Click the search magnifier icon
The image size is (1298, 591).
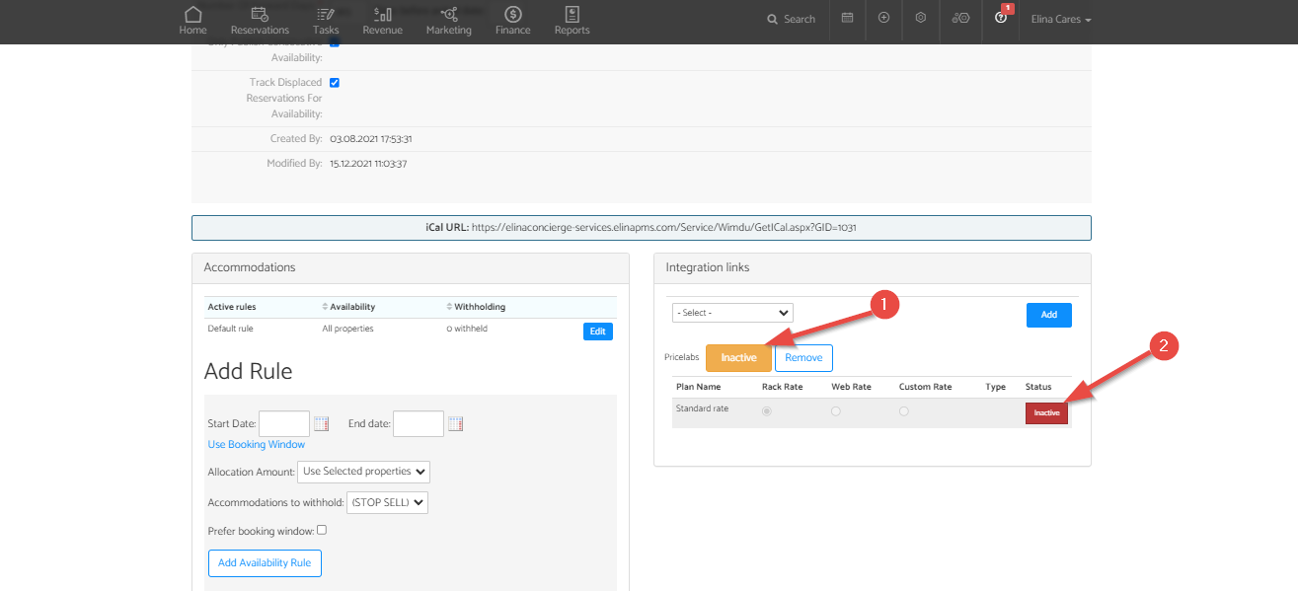coord(772,19)
